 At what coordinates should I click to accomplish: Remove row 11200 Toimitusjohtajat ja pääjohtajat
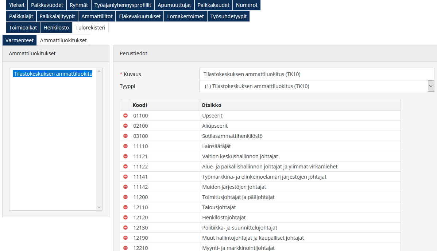click(x=125, y=197)
